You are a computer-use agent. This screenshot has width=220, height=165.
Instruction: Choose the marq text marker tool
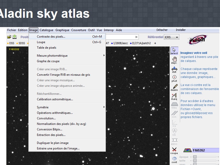click(x=174, y=97)
